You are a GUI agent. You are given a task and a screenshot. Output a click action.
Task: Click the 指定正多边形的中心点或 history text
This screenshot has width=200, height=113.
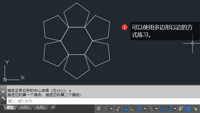click(x=28, y=91)
